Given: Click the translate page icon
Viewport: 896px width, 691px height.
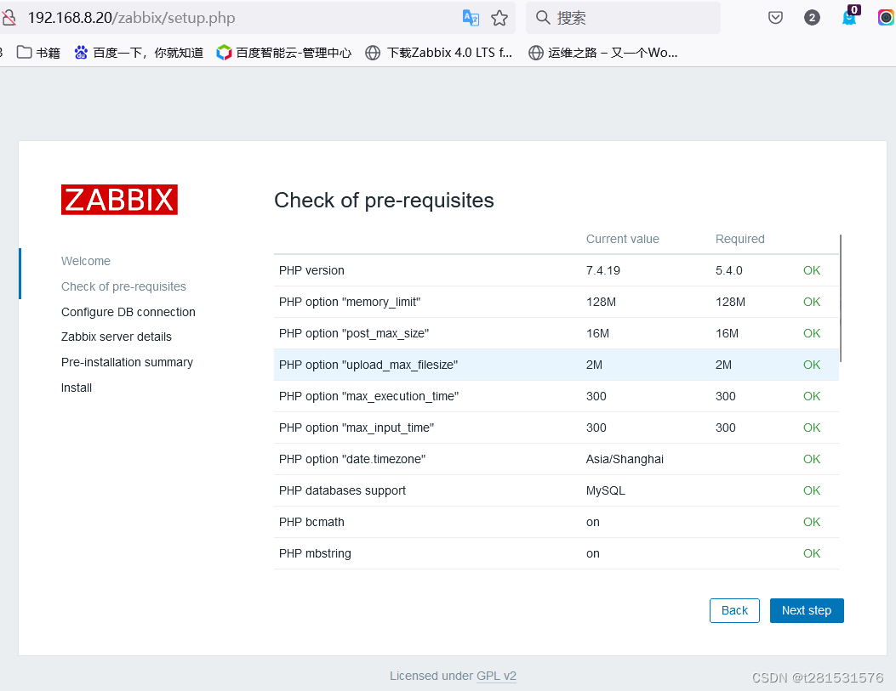Looking at the screenshot, I should [x=471, y=18].
